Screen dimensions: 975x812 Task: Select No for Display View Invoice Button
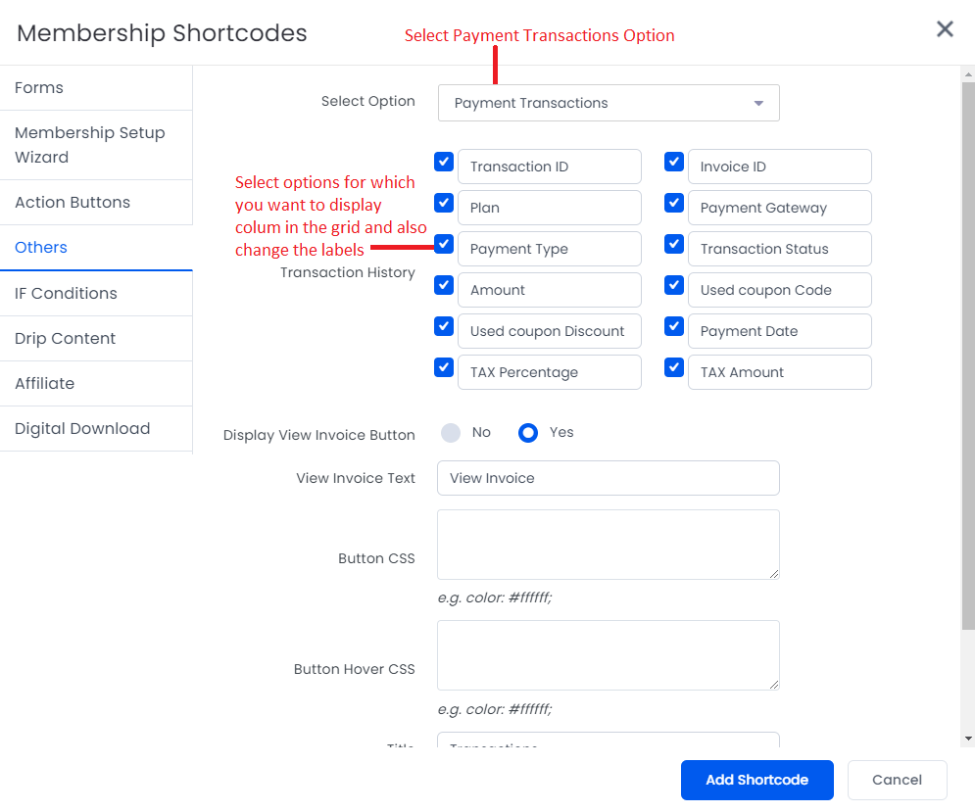click(451, 433)
